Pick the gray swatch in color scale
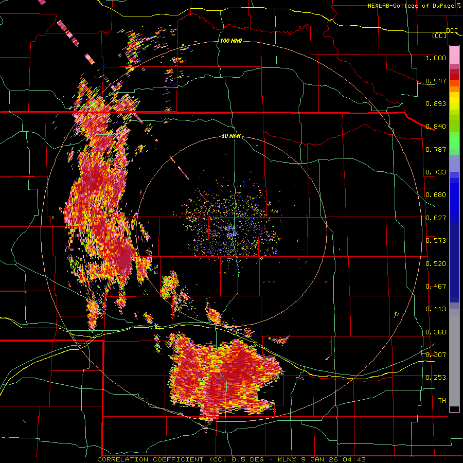Screen dimensions: 463x463 [x=454, y=358]
